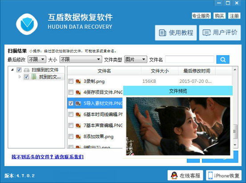Image resolution: width=246 pixels, height=183 pixels.
Task: Click the image file icon of 3录制.png
Action: (x=78, y=82)
